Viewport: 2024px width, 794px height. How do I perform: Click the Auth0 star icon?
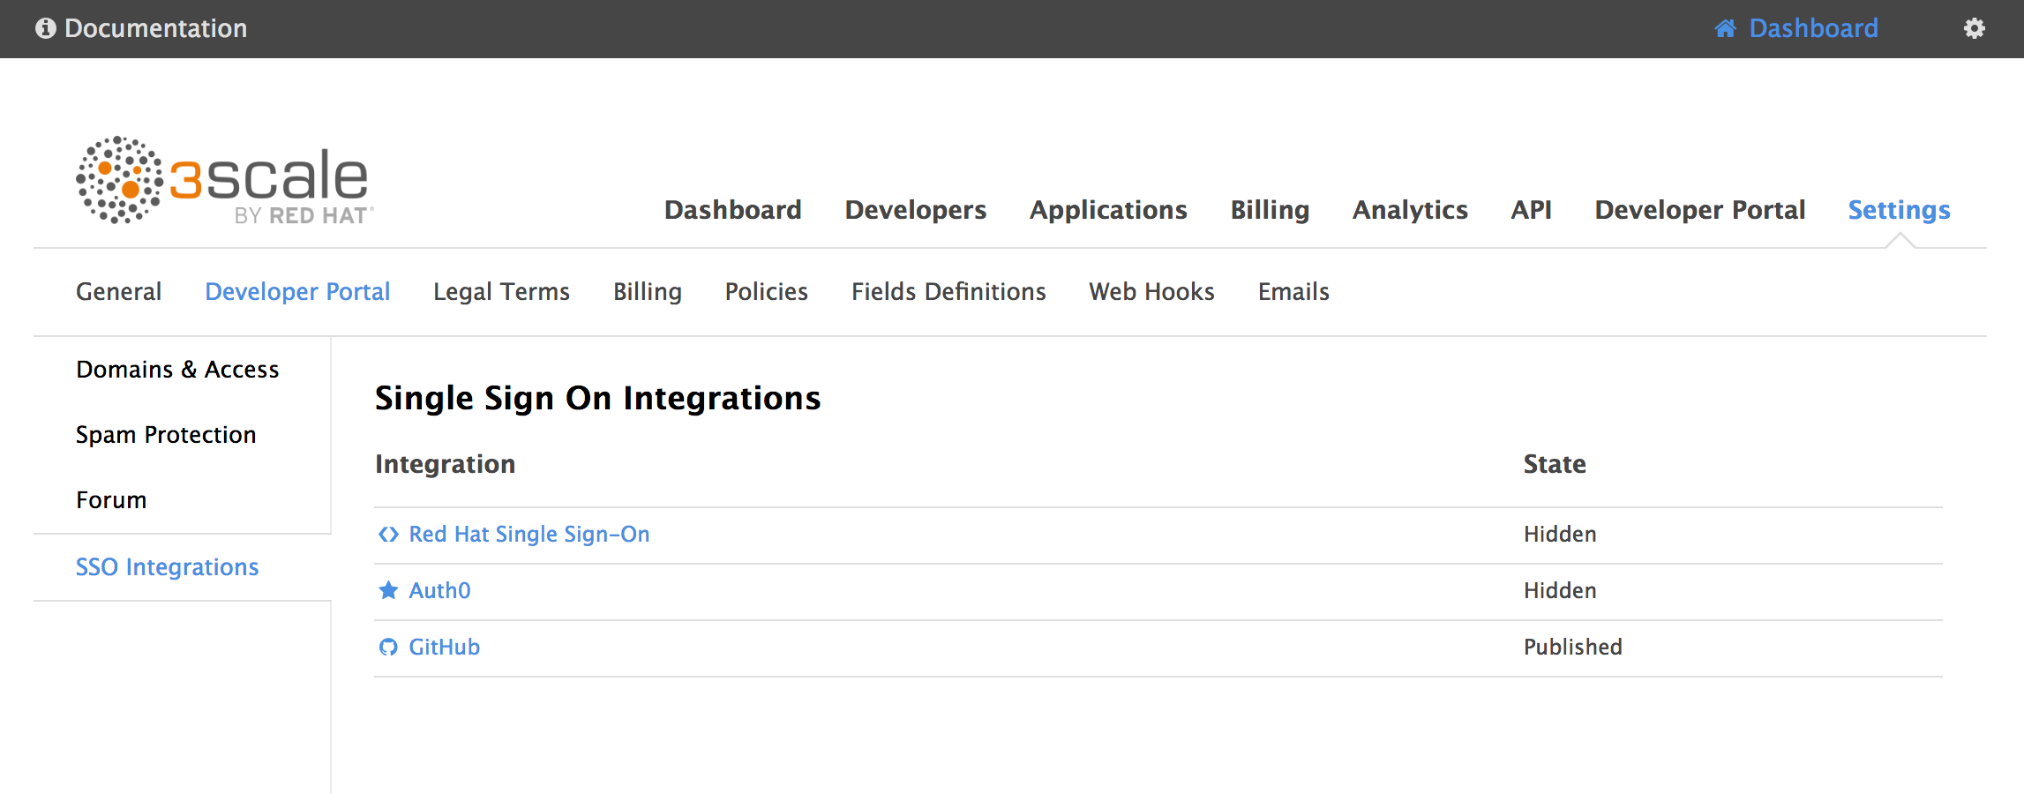pyautogui.click(x=388, y=590)
